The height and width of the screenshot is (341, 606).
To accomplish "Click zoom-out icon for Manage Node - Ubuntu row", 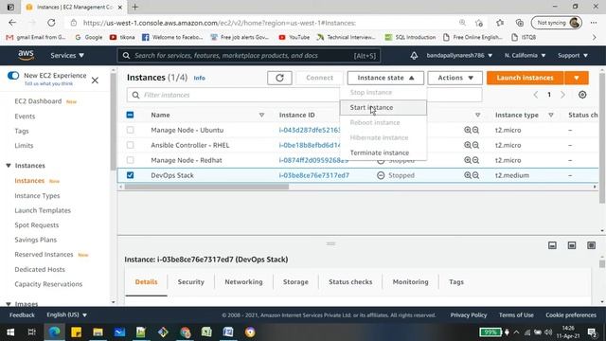I will point(475,131).
